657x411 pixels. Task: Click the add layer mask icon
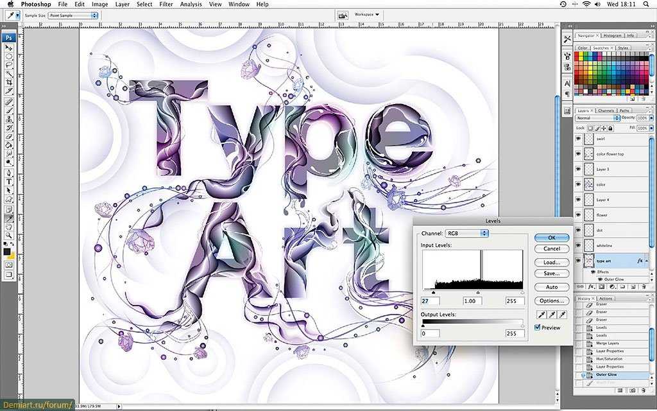coord(602,287)
